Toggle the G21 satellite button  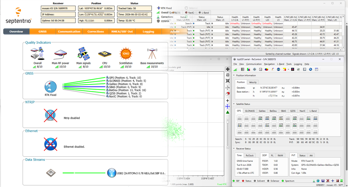(295, 124)
